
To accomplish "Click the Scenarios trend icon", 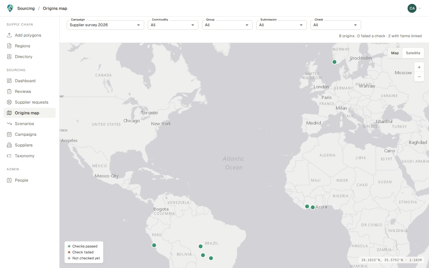I will 9,124.
